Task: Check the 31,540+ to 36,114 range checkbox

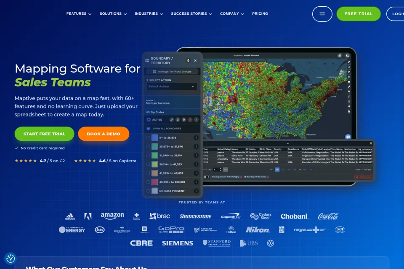Action: pyautogui.click(x=148, y=156)
